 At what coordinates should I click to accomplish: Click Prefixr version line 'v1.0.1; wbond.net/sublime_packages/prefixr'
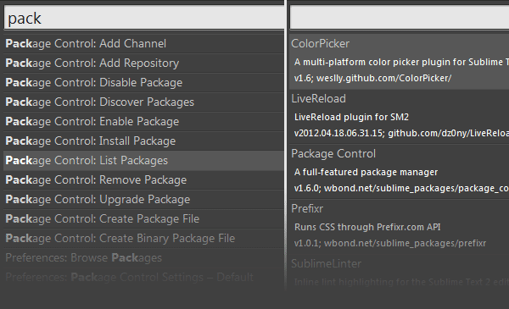(390, 243)
